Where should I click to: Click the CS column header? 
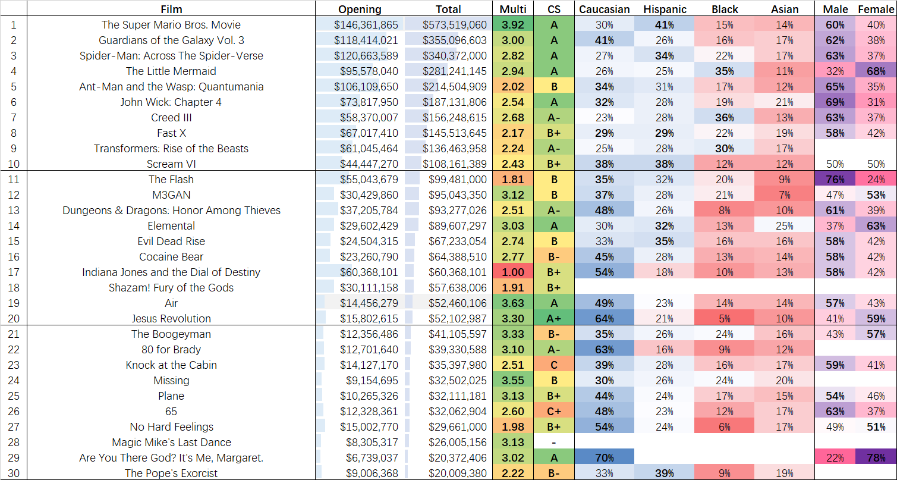pos(554,9)
